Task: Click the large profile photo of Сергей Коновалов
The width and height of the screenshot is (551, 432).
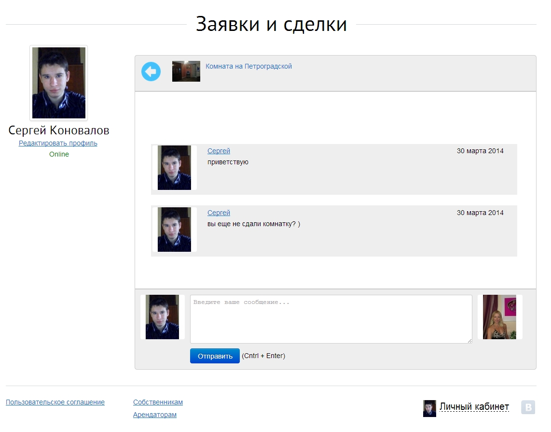Action: click(59, 83)
